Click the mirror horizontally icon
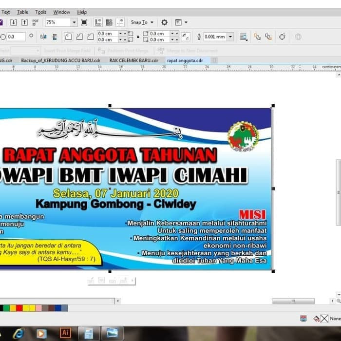The image size is (341, 341). click(x=43, y=37)
